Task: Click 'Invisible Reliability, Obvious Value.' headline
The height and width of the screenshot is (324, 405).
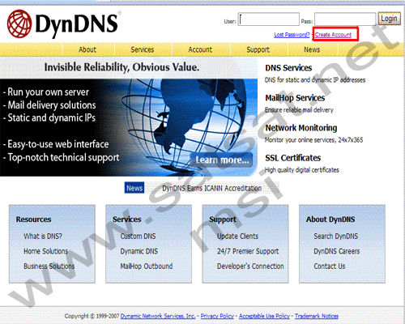Action: pyautogui.click(x=122, y=67)
